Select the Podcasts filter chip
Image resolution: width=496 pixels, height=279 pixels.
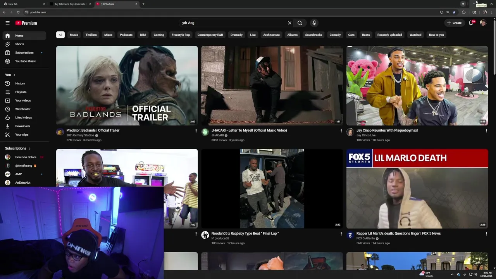pos(126,35)
